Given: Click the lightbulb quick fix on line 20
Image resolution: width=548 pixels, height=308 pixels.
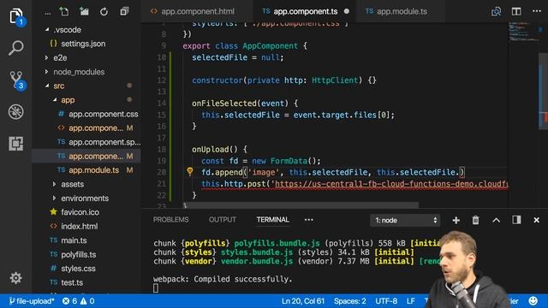Looking at the screenshot, I should tap(190, 171).
